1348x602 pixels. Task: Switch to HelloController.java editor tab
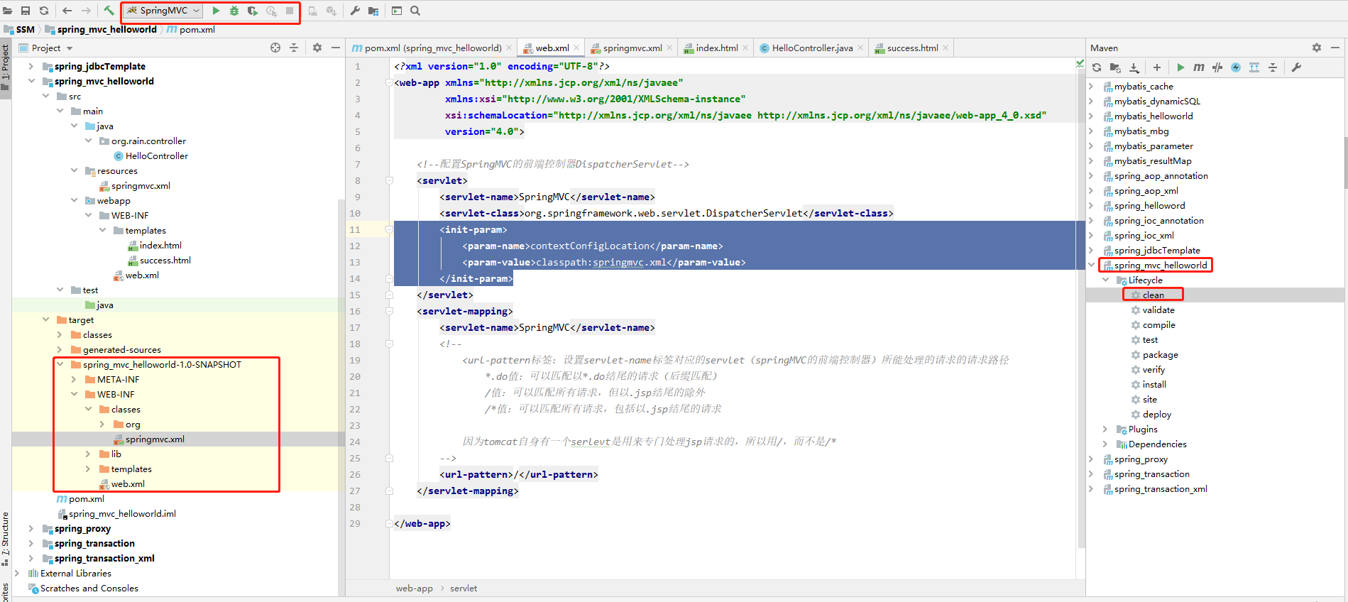tap(812, 48)
